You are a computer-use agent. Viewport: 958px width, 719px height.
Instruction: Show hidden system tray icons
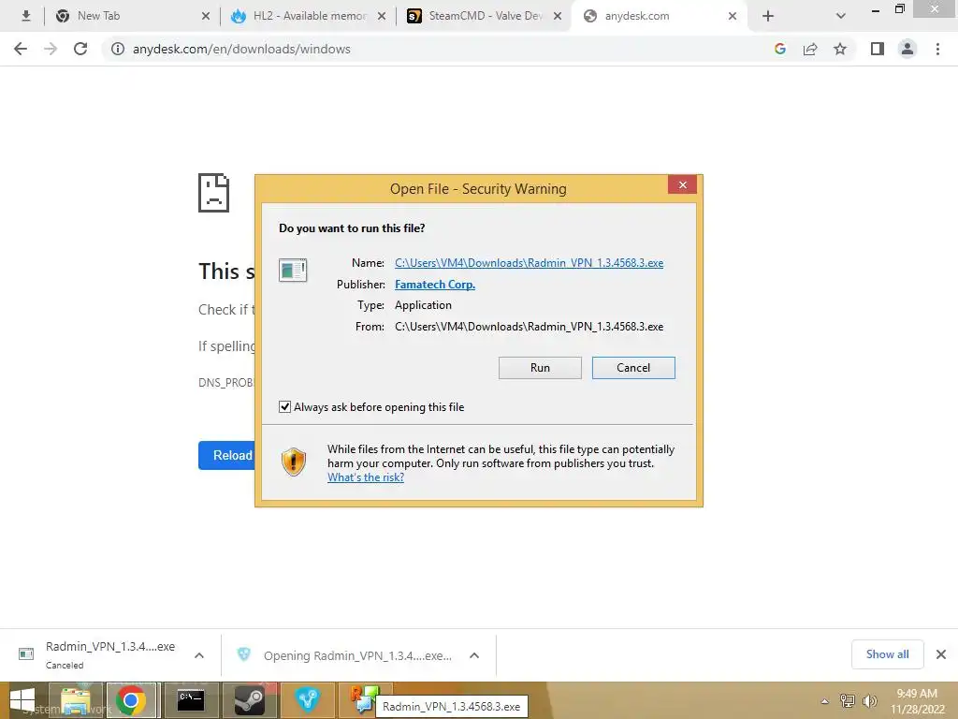[x=825, y=700]
